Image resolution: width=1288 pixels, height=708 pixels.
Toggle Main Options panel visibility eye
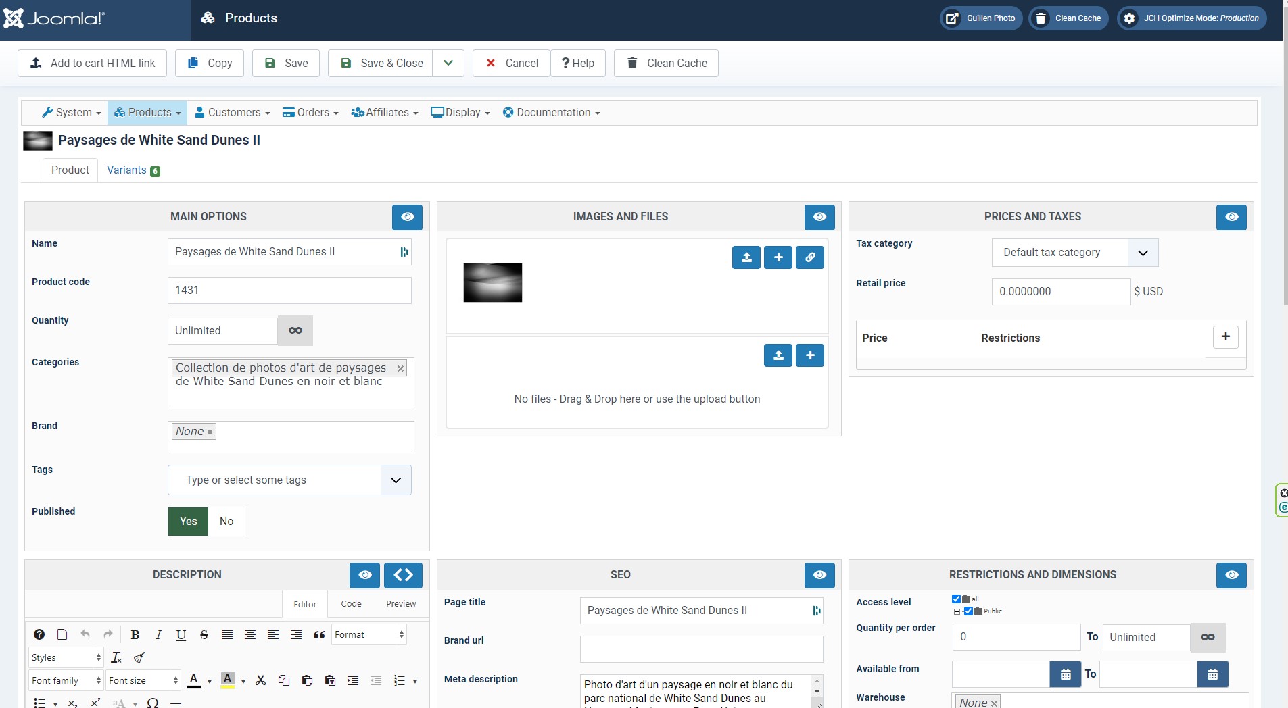(407, 217)
